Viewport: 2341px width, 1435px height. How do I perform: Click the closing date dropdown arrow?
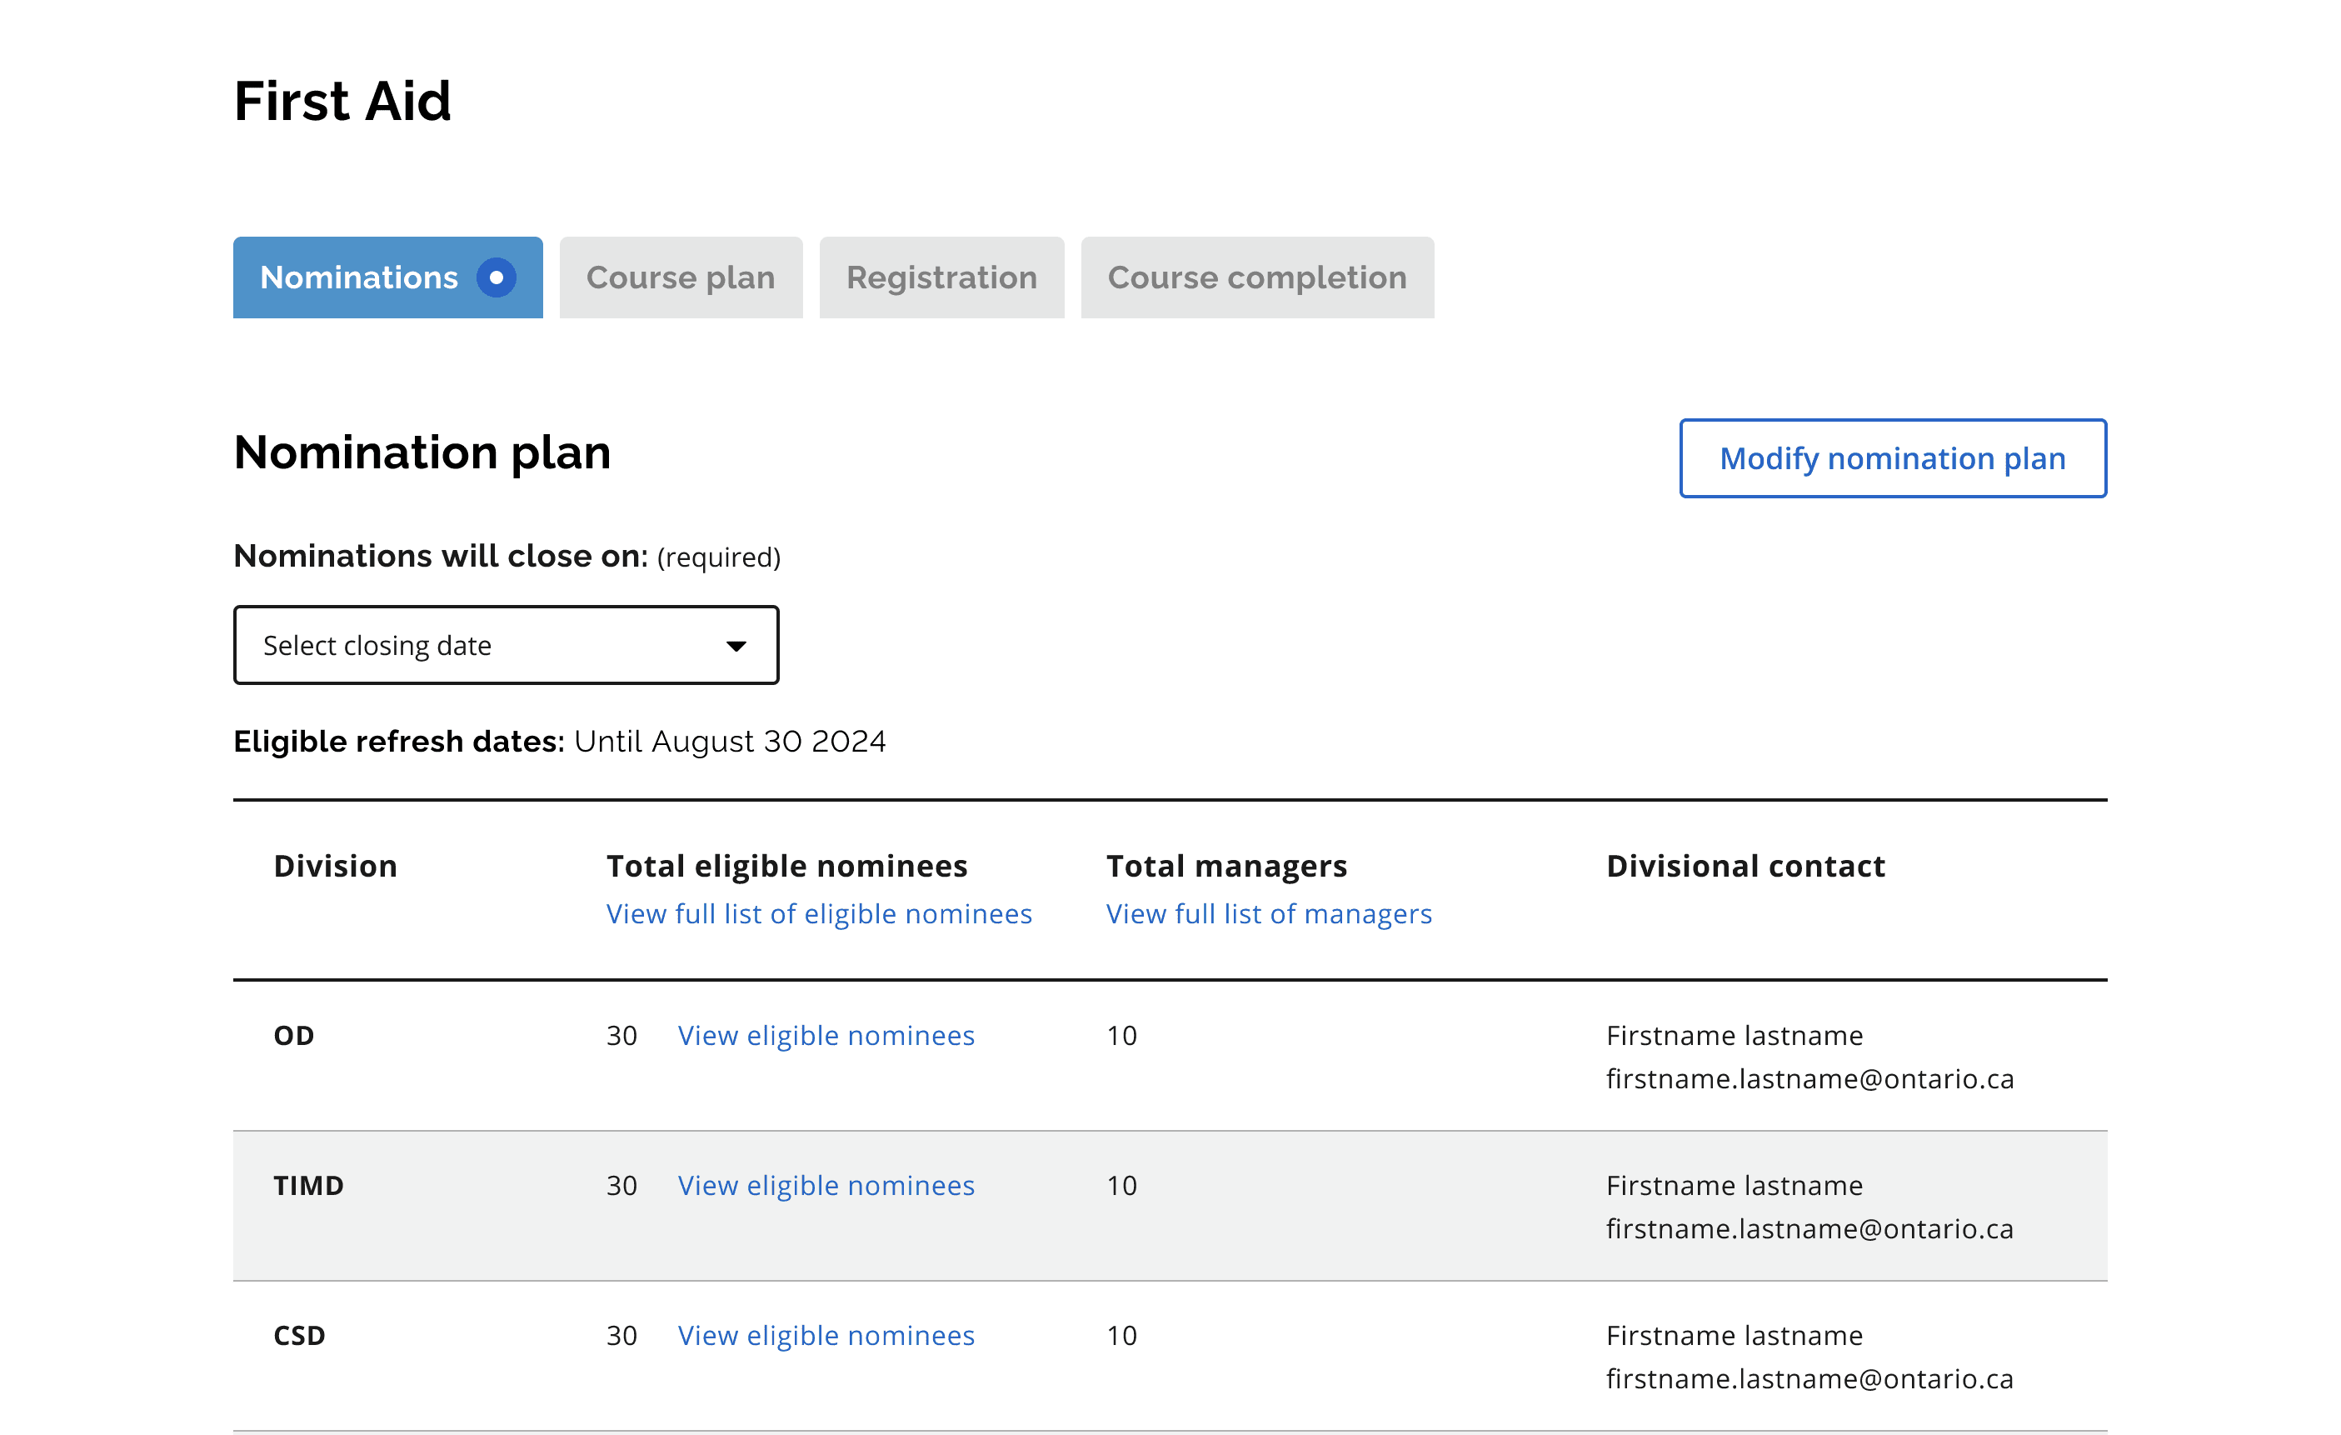[x=736, y=646]
